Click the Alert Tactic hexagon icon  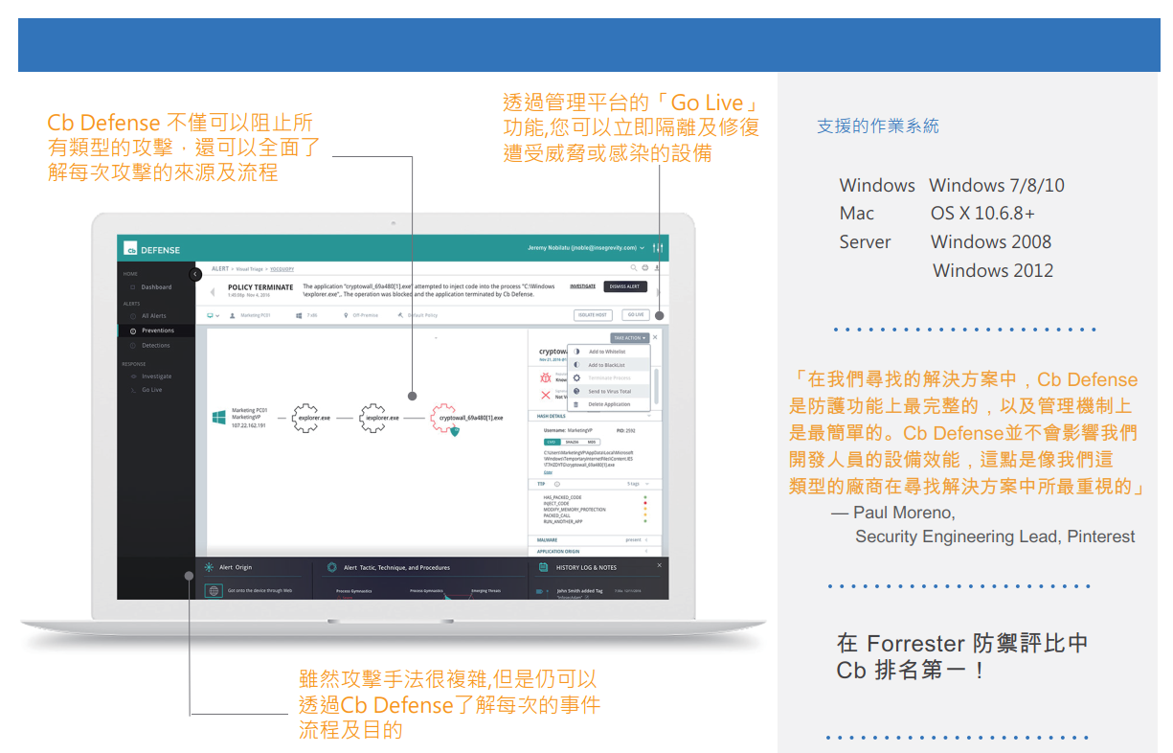tap(332, 567)
